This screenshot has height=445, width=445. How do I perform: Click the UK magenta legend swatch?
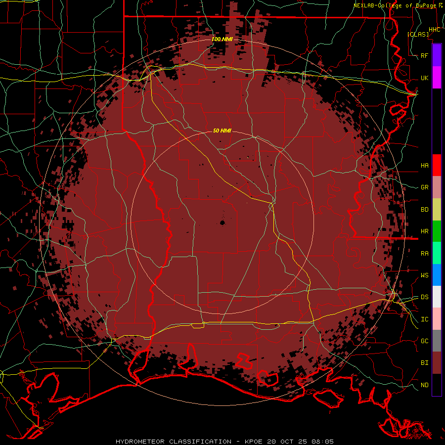point(437,78)
